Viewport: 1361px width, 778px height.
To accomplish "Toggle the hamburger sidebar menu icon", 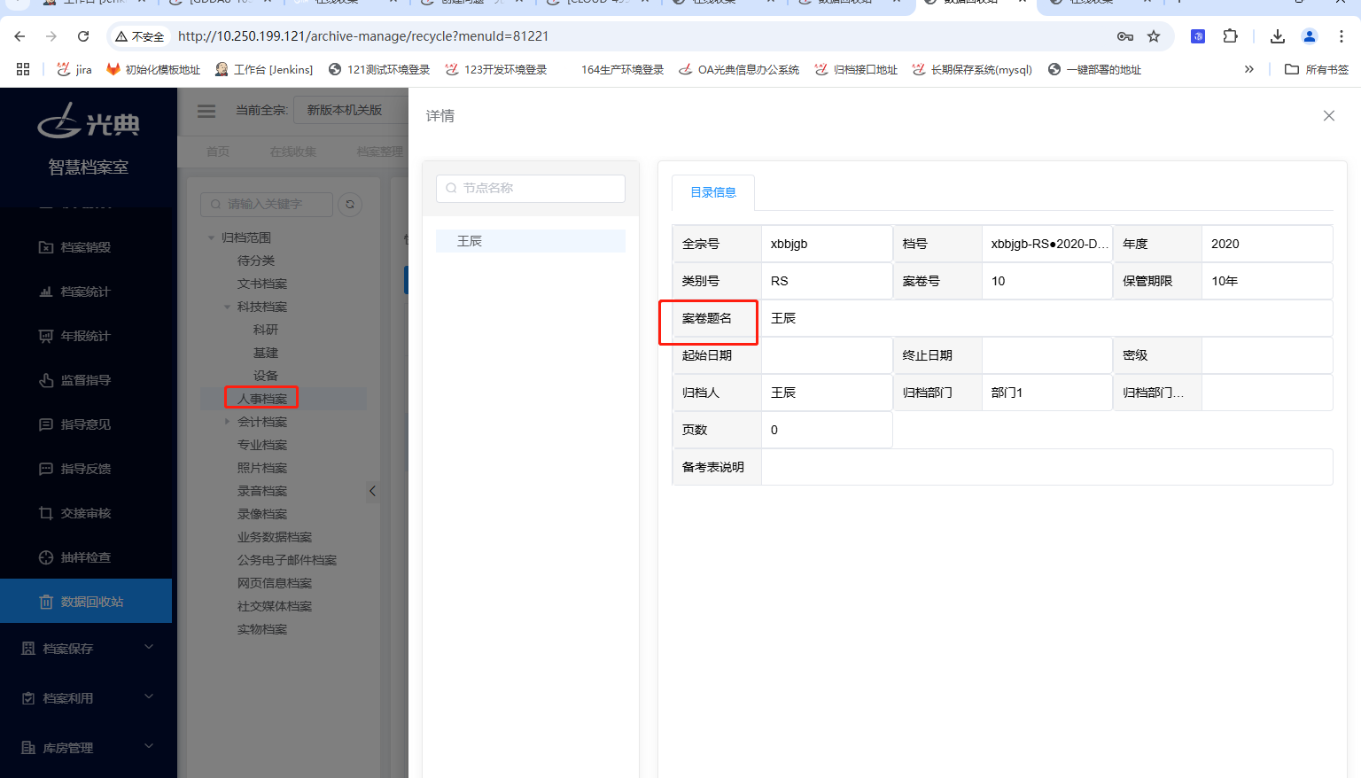I will click(x=206, y=111).
